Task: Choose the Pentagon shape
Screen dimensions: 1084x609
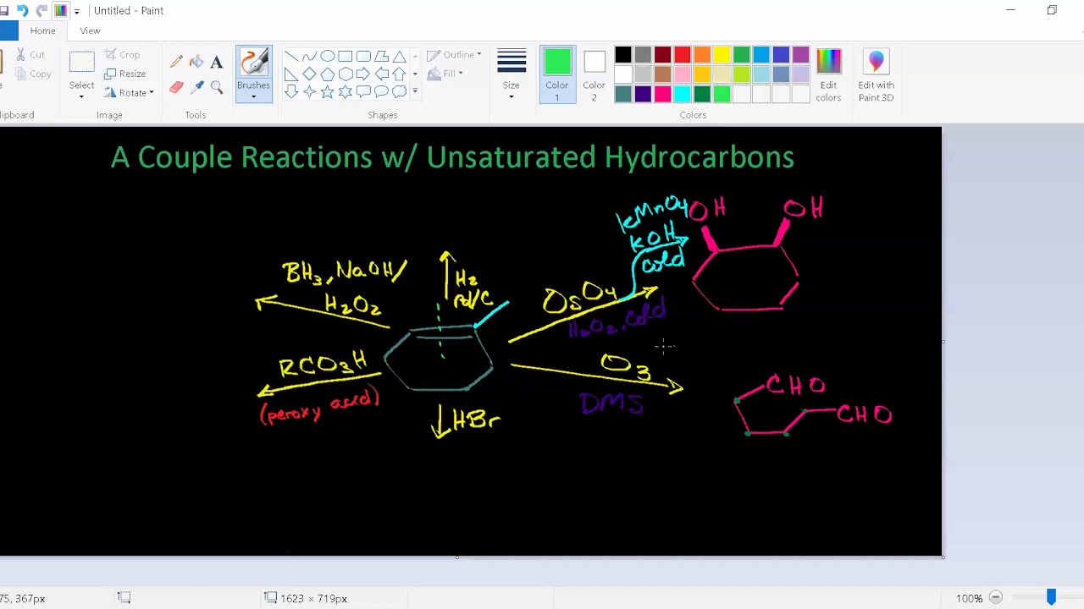Action: tap(327, 74)
